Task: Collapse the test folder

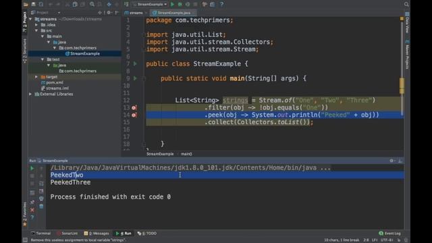Action: [43, 59]
